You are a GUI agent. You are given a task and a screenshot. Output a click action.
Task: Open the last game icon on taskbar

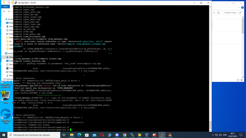[170, 135]
